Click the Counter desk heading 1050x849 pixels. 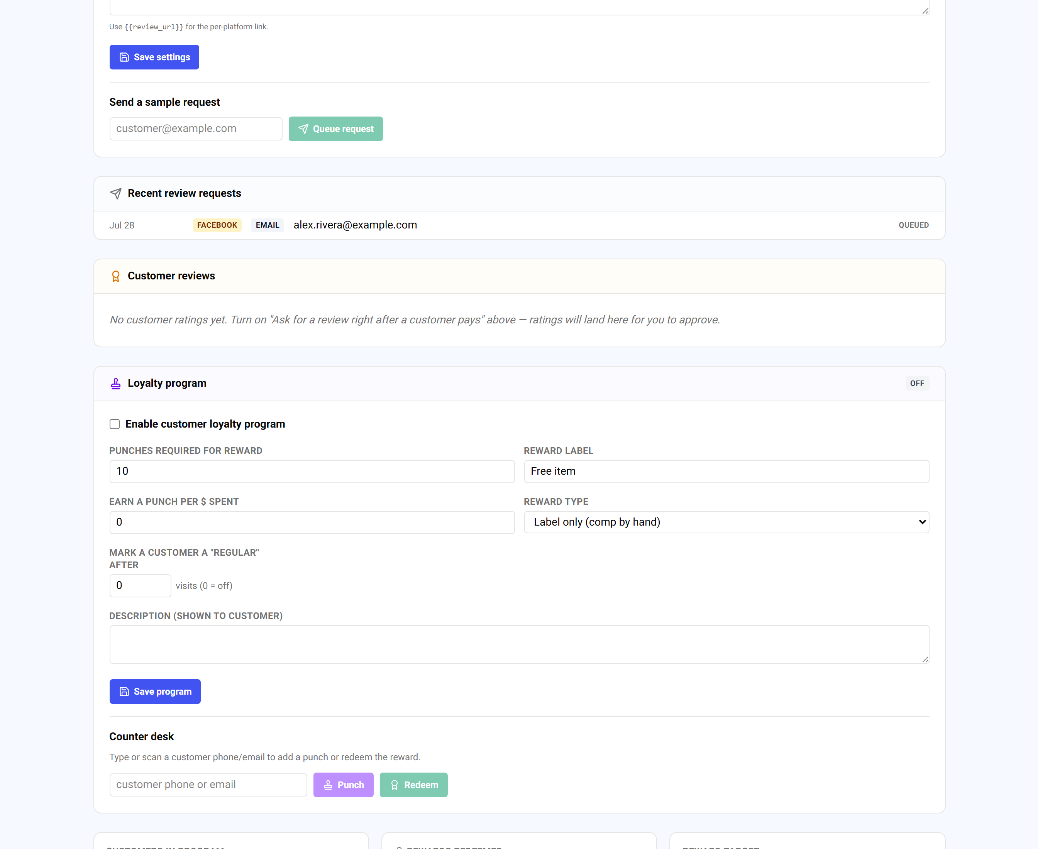point(141,737)
